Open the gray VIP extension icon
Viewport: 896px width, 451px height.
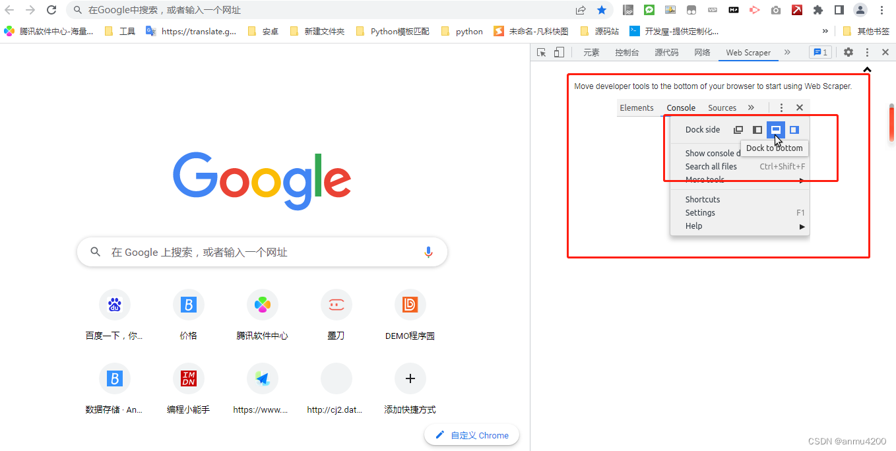(713, 10)
